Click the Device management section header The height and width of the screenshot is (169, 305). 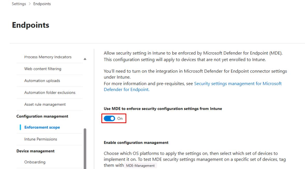(x=36, y=151)
